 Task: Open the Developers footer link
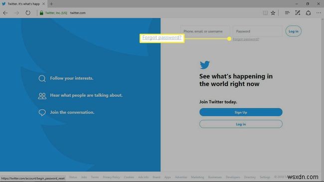pos(233,177)
